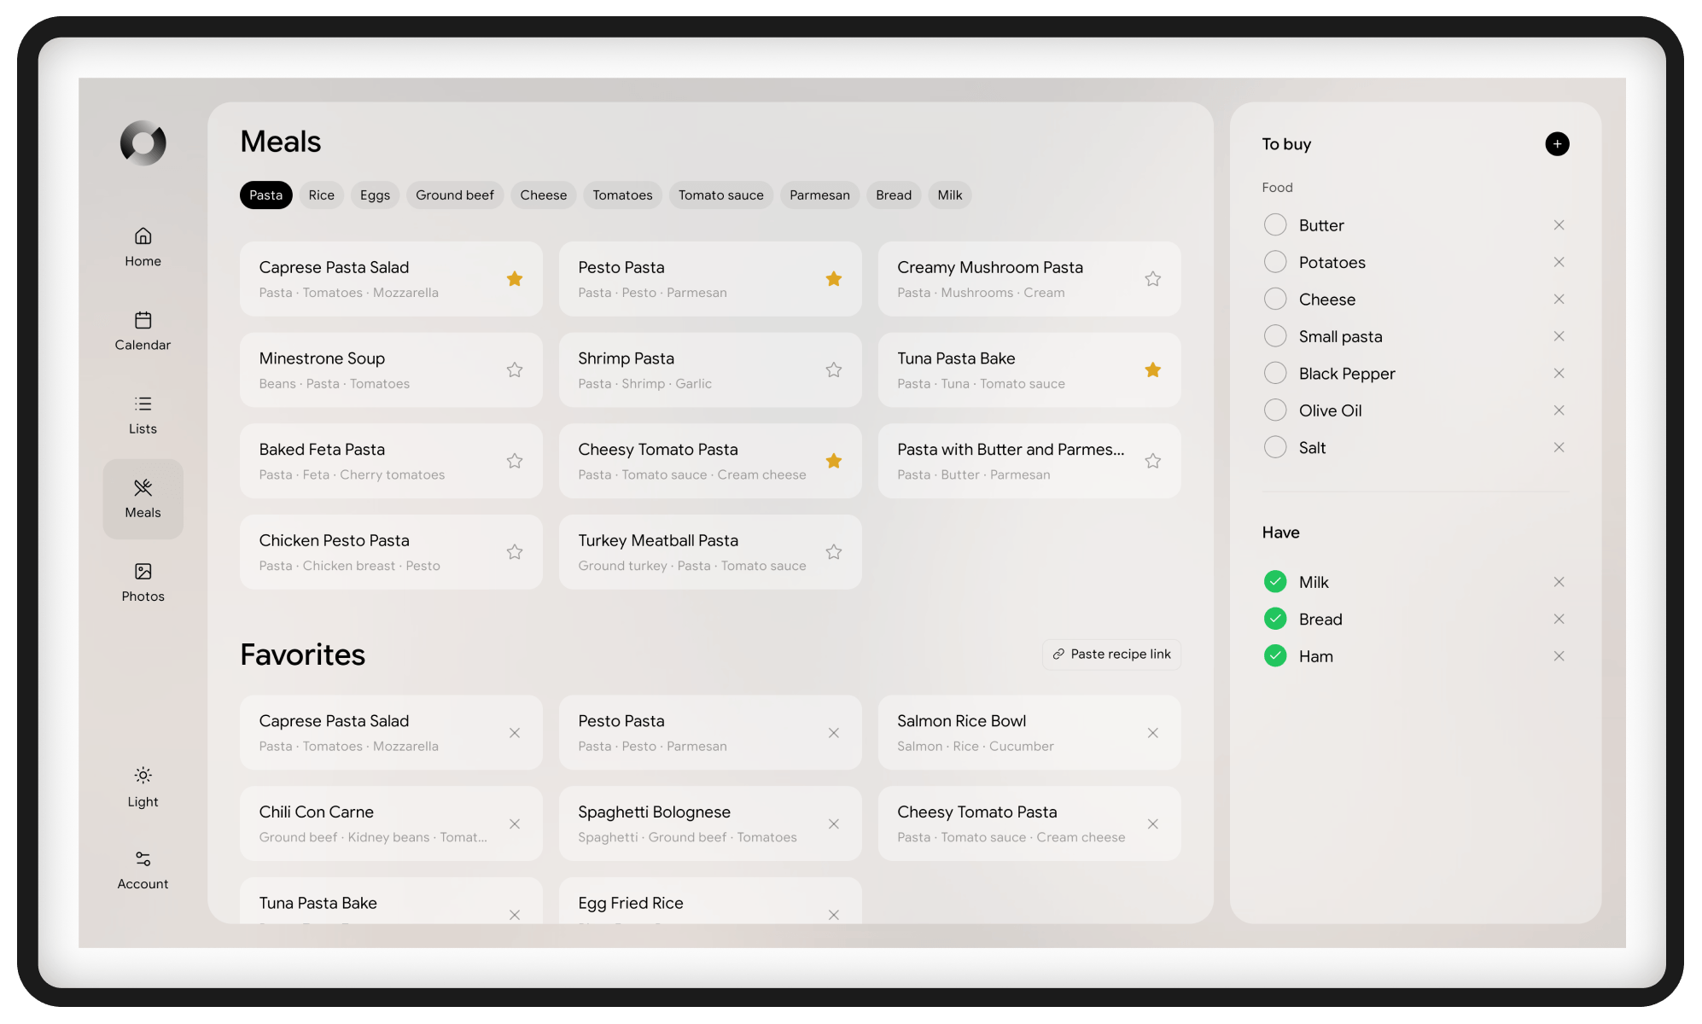Click the black plus button in To buy
This screenshot has width=1702, height=1024.
1557,144
